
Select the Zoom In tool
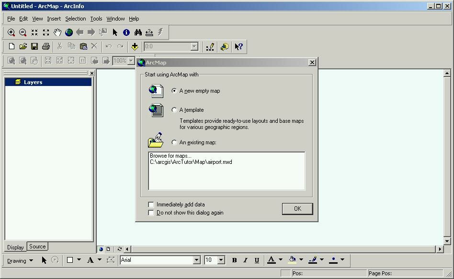[x=11, y=32]
